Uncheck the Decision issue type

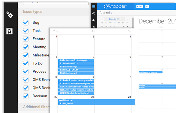pos(26,96)
